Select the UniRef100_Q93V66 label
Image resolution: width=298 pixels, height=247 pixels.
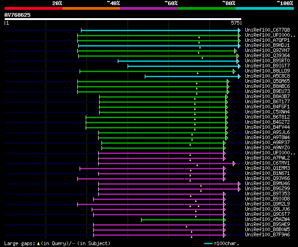[267, 179]
